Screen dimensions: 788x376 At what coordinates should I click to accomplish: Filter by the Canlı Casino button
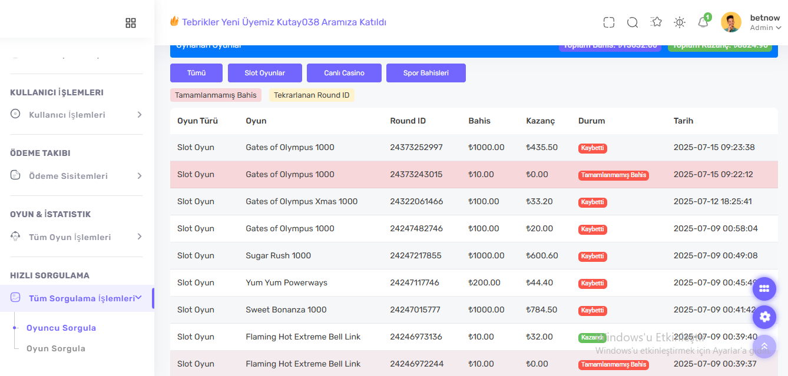tap(344, 73)
